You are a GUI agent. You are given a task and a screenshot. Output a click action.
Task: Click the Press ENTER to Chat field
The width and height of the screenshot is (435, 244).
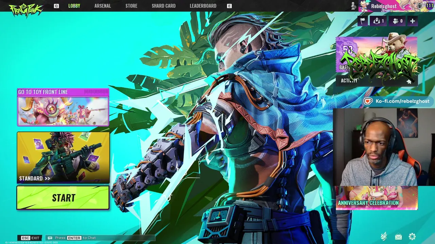(x=101, y=238)
